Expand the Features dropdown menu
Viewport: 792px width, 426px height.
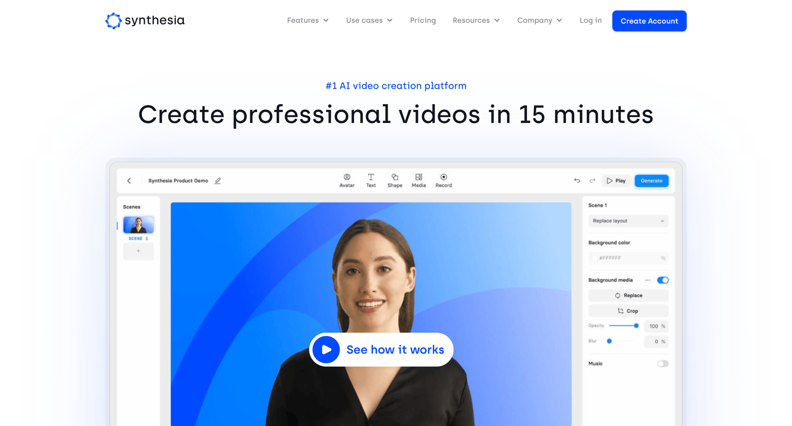pos(308,20)
